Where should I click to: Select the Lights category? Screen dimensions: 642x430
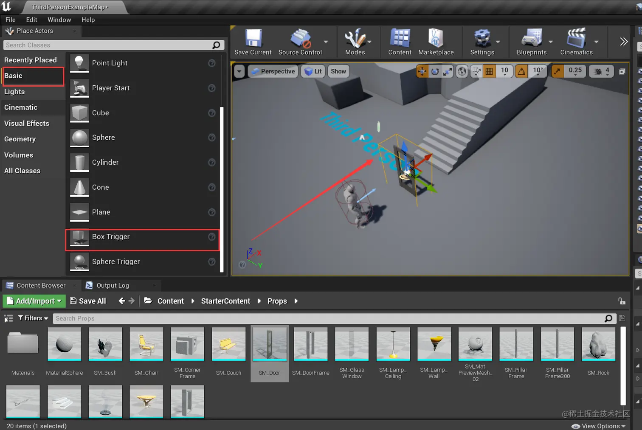(14, 92)
